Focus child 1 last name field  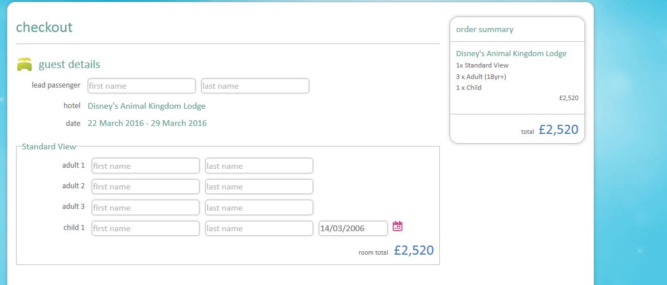click(259, 228)
